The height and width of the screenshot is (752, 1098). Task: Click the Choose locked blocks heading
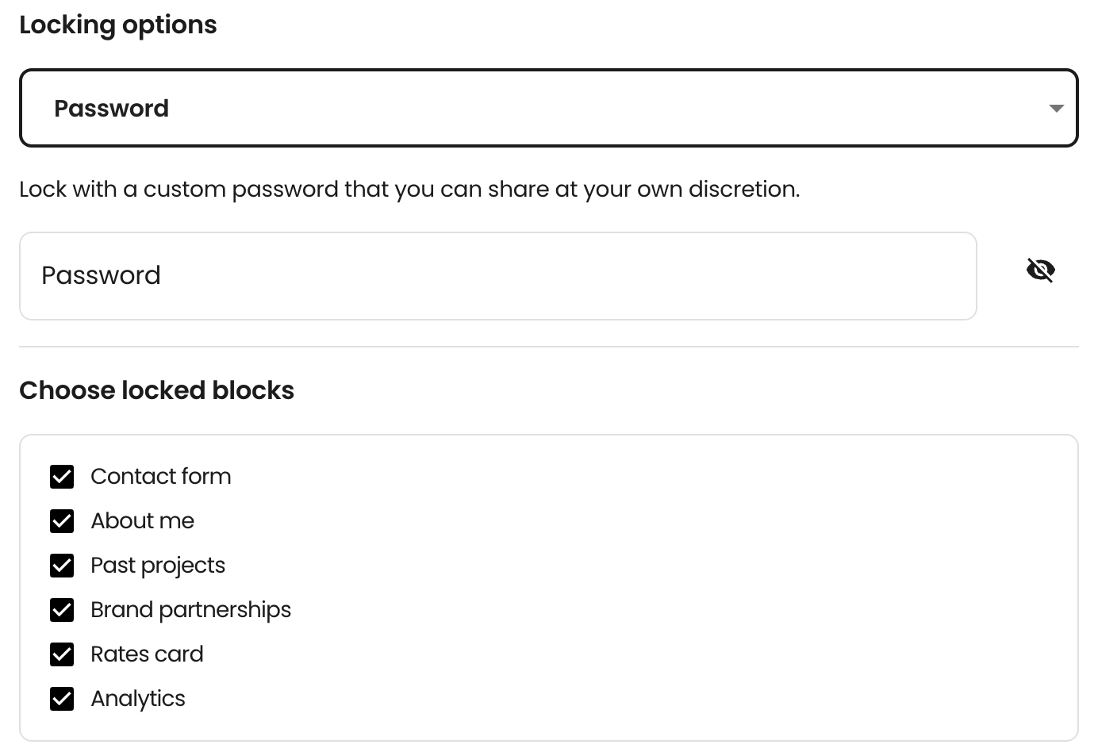pyautogui.click(x=157, y=390)
